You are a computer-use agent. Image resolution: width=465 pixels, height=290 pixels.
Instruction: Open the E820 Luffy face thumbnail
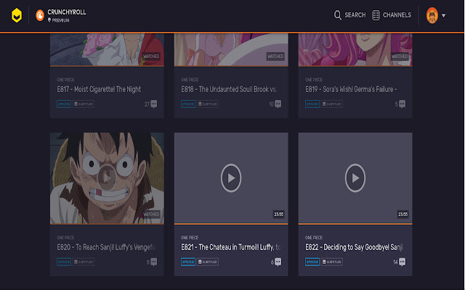(x=107, y=178)
